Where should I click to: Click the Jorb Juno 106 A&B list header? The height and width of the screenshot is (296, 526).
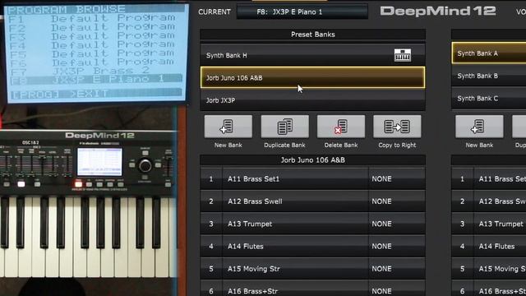tap(312, 160)
